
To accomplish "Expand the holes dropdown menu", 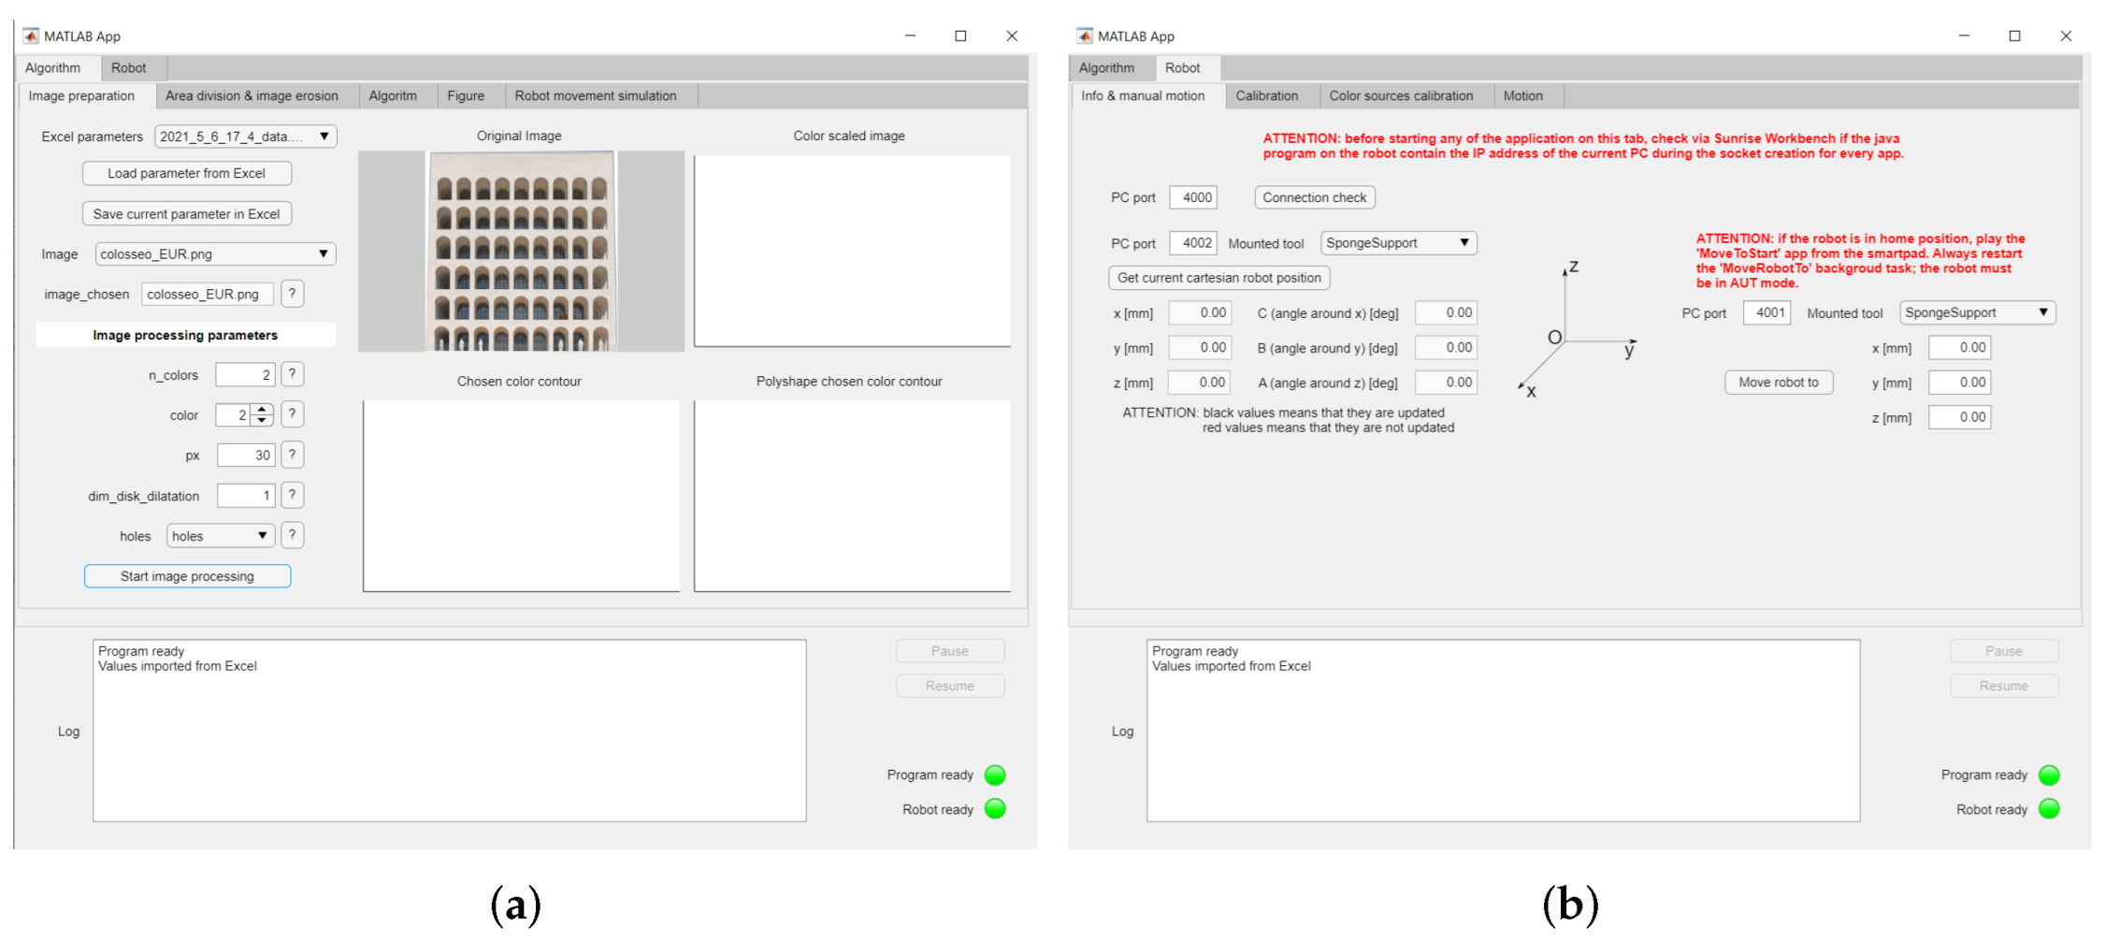I will tap(263, 536).
